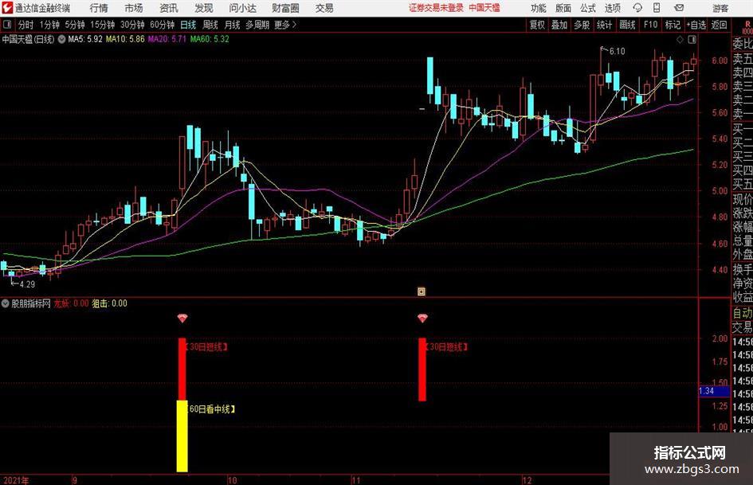This screenshot has height=485, width=753.
Task: Open the 功能 menu
Action: coord(539,8)
